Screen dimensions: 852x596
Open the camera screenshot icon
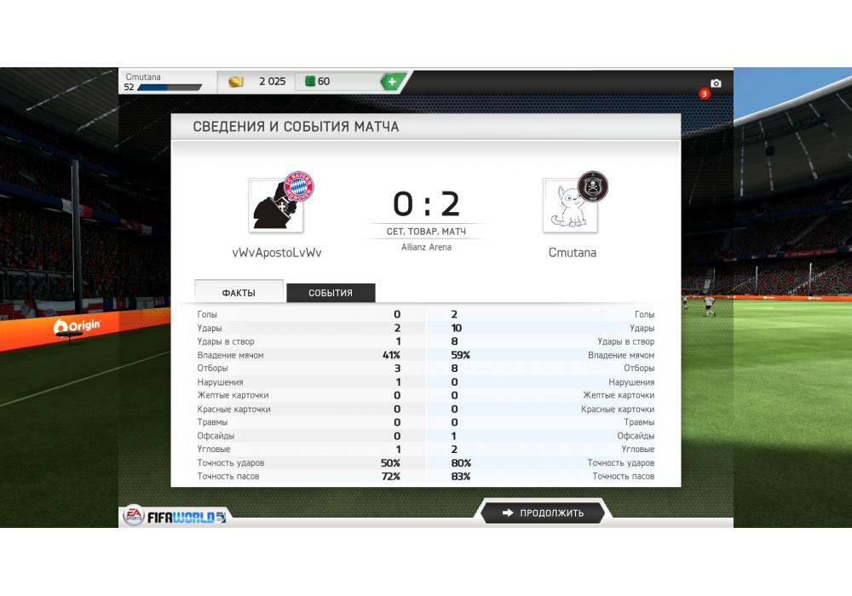716,83
